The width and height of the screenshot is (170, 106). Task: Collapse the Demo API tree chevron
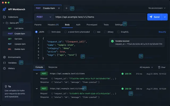click(x=3, y=23)
